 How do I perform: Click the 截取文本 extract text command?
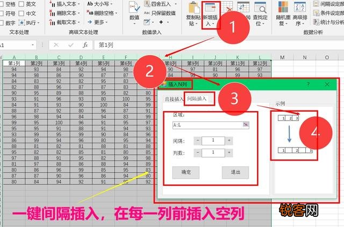(63, 23)
